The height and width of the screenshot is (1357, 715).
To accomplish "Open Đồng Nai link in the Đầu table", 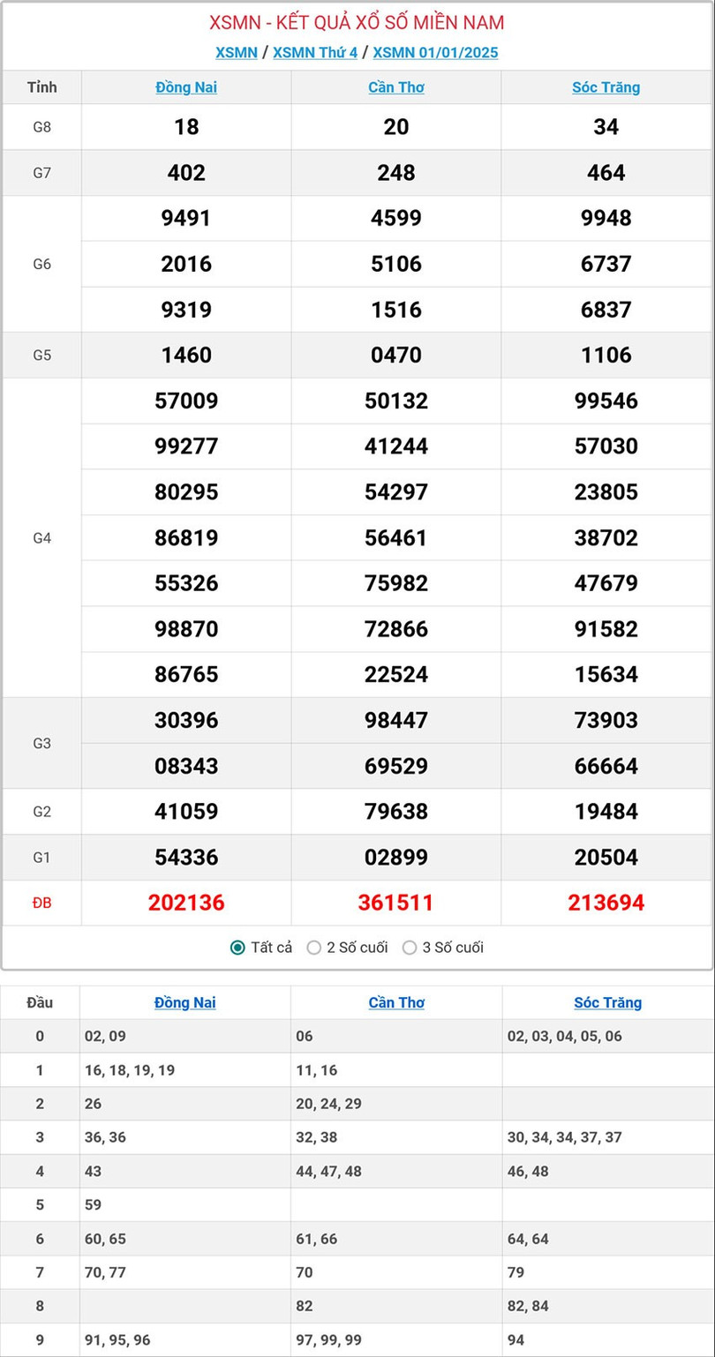I will [185, 1002].
